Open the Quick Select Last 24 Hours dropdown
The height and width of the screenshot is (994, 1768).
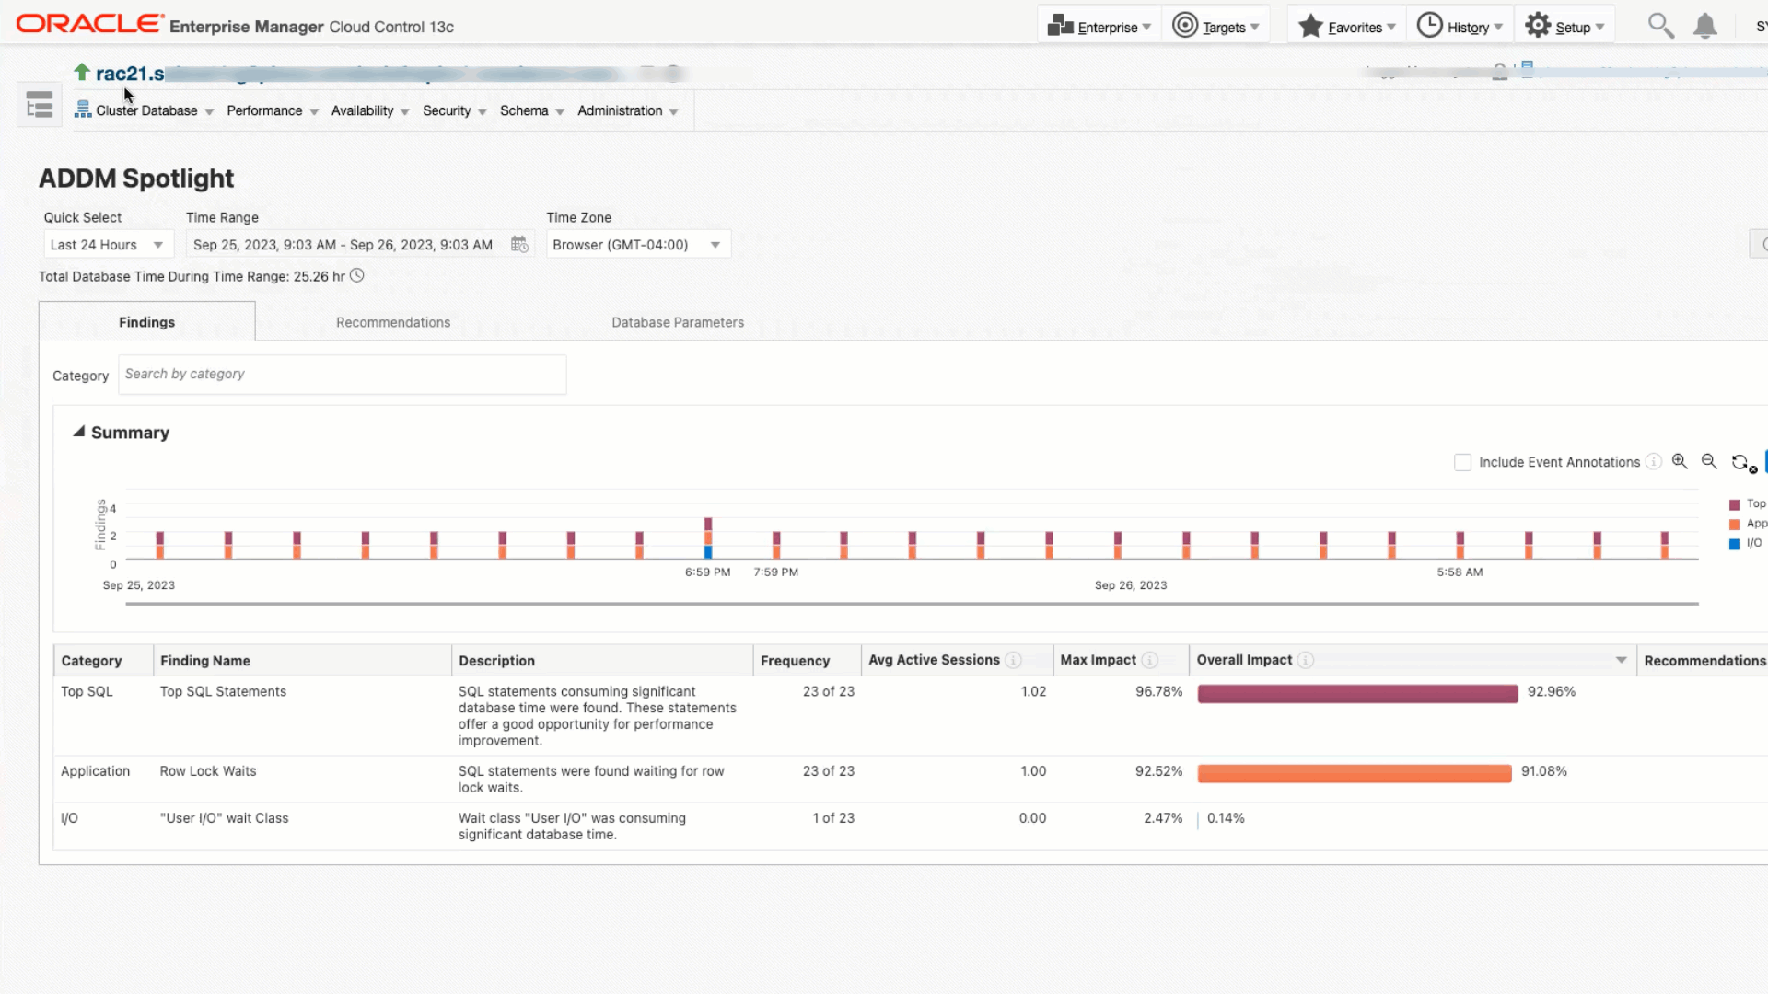pyautogui.click(x=108, y=245)
